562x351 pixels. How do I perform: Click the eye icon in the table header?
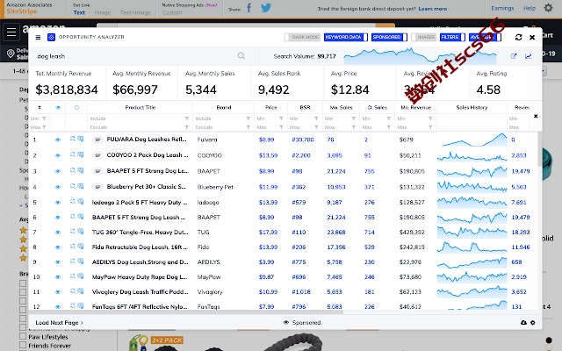(x=58, y=107)
